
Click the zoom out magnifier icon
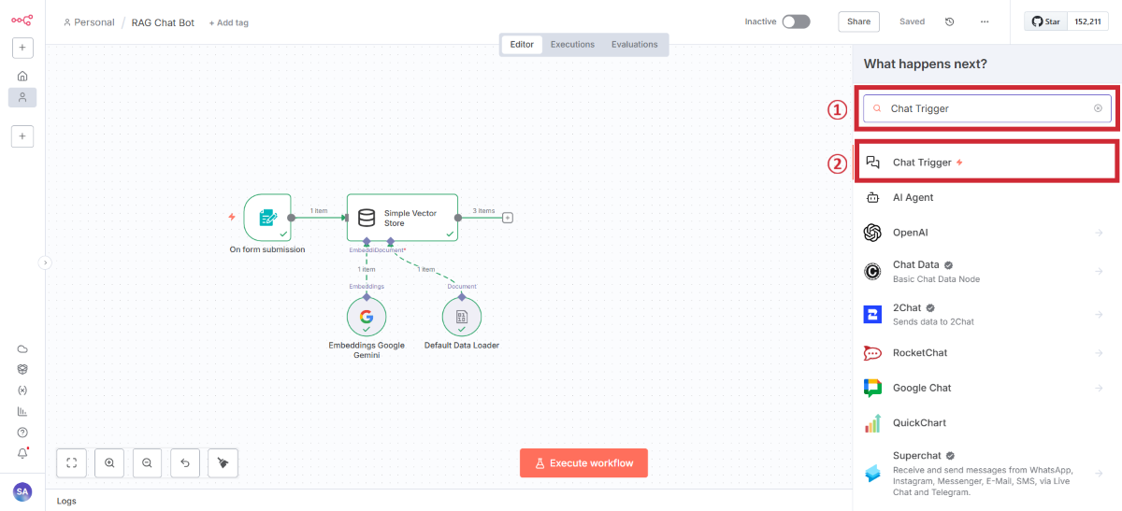coord(147,462)
